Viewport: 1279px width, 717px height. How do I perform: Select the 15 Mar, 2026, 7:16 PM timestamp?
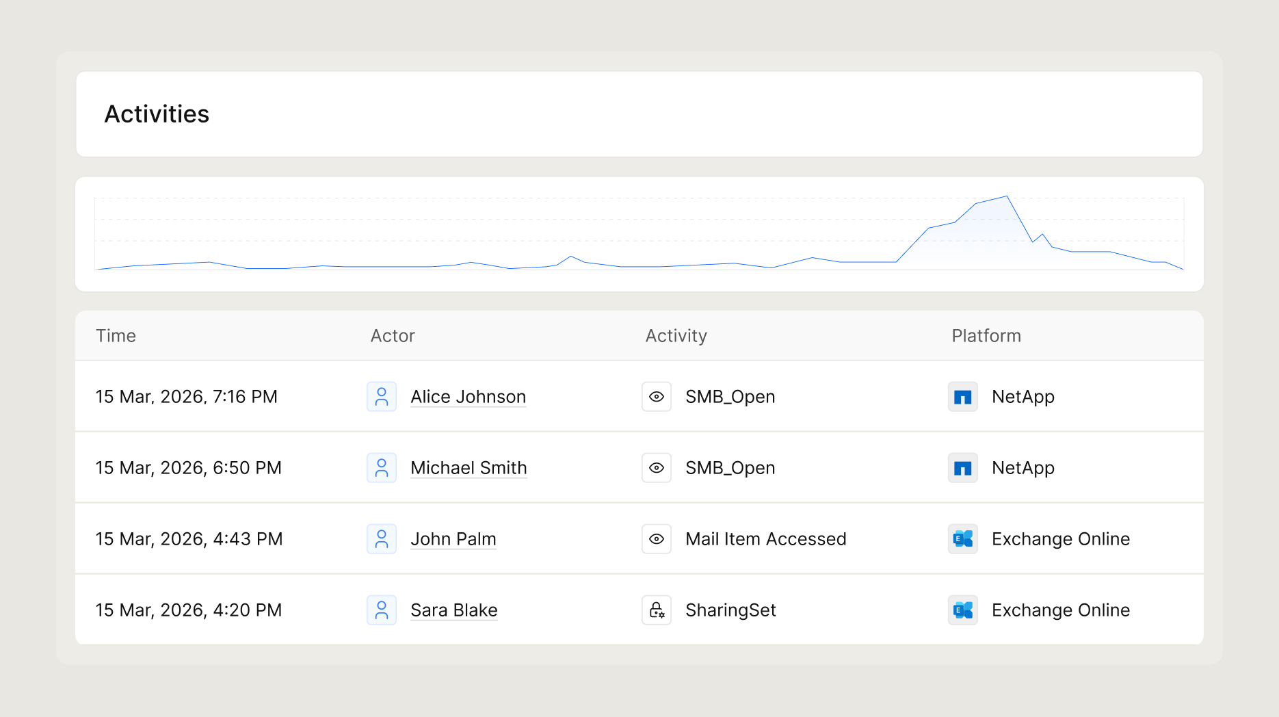(187, 397)
